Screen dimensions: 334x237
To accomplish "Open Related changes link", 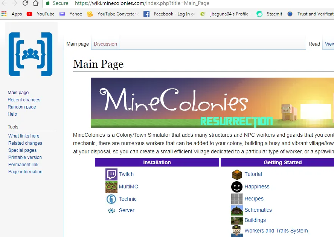I will (25, 143).
